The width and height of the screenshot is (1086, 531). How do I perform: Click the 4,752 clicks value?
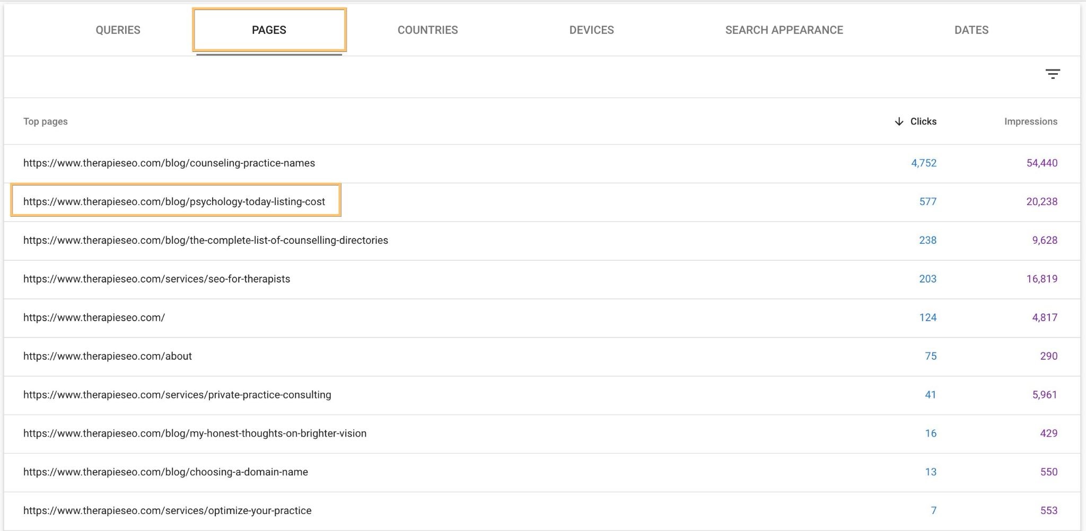(x=924, y=163)
